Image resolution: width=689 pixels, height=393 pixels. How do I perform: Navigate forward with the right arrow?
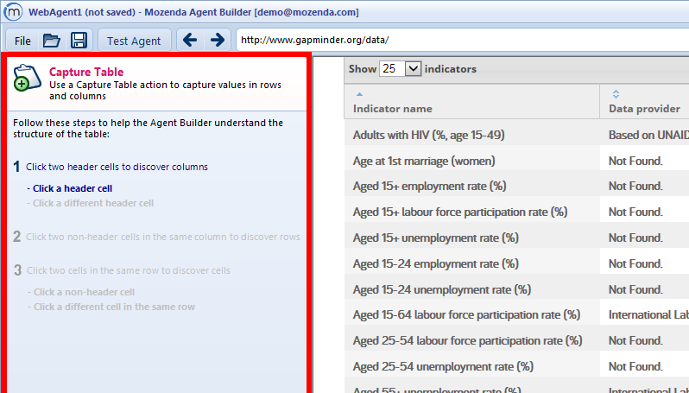(217, 41)
